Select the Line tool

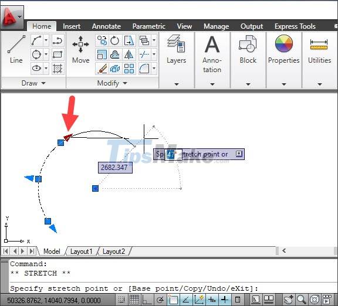point(16,49)
